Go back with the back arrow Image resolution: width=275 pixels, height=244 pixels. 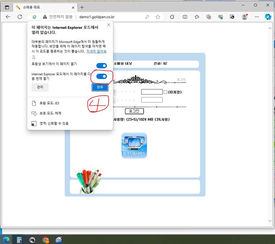coord(8,17)
